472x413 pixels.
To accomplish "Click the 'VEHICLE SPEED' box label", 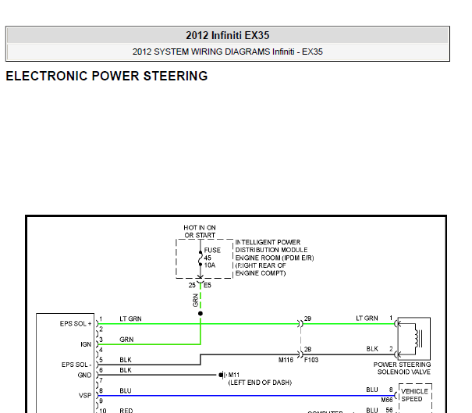I will click(414, 395).
